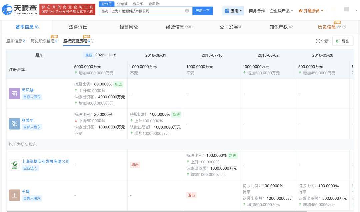Click 荀凤娣's purple avatar icon
360x212 pixels.
click(x=14, y=94)
